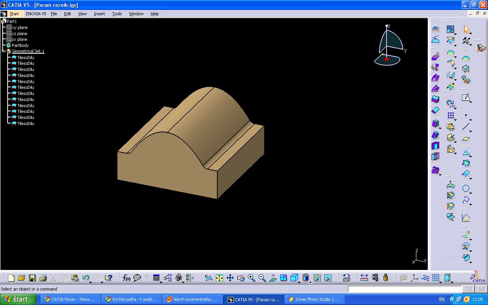
Task: Toggle the Multi-View layout icon
Action: 283,278
